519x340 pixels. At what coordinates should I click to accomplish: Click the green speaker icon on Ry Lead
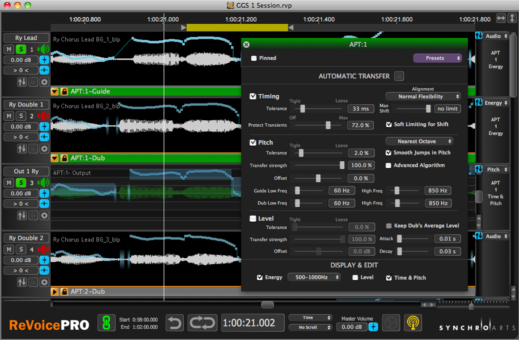[x=44, y=49]
